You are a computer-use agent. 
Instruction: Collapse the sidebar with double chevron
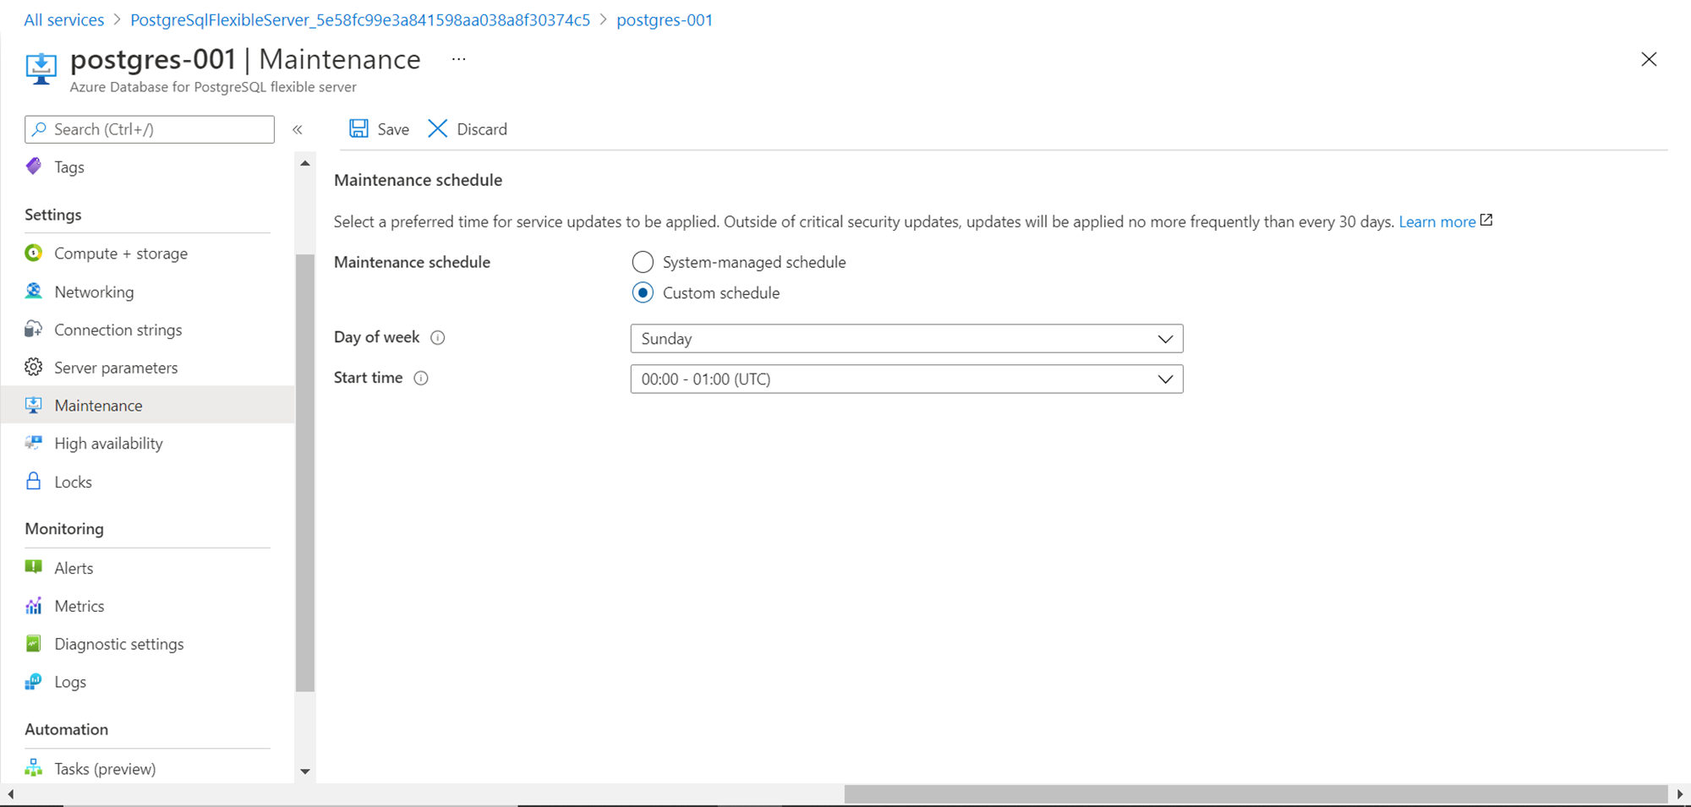[x=298, y=129]
